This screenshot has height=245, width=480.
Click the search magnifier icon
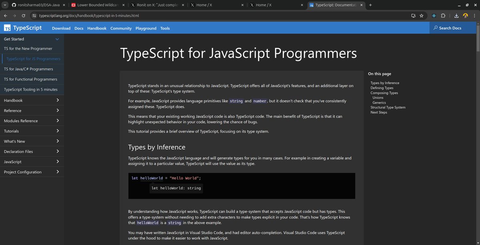(435, 28)
